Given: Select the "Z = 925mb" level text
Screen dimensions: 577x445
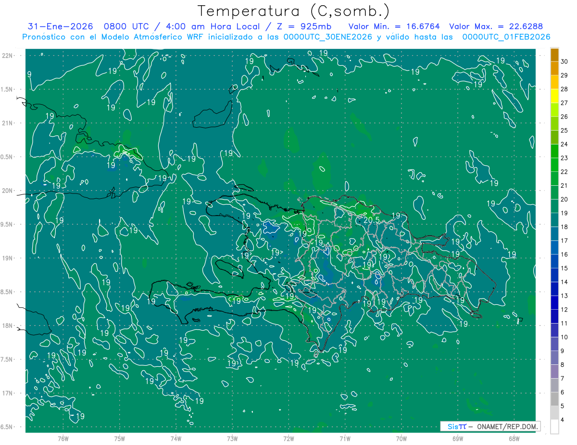Looking at the screenshot, I should [x=304, y=26].
